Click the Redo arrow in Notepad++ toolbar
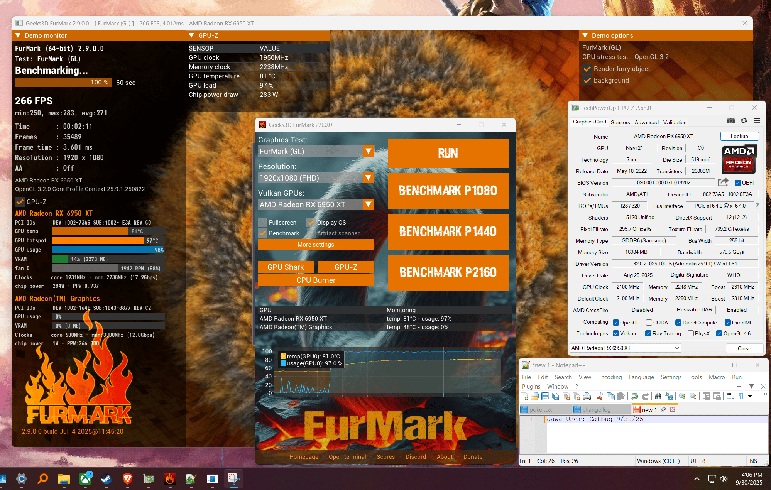Screen dimensions: 771x490 645,396
